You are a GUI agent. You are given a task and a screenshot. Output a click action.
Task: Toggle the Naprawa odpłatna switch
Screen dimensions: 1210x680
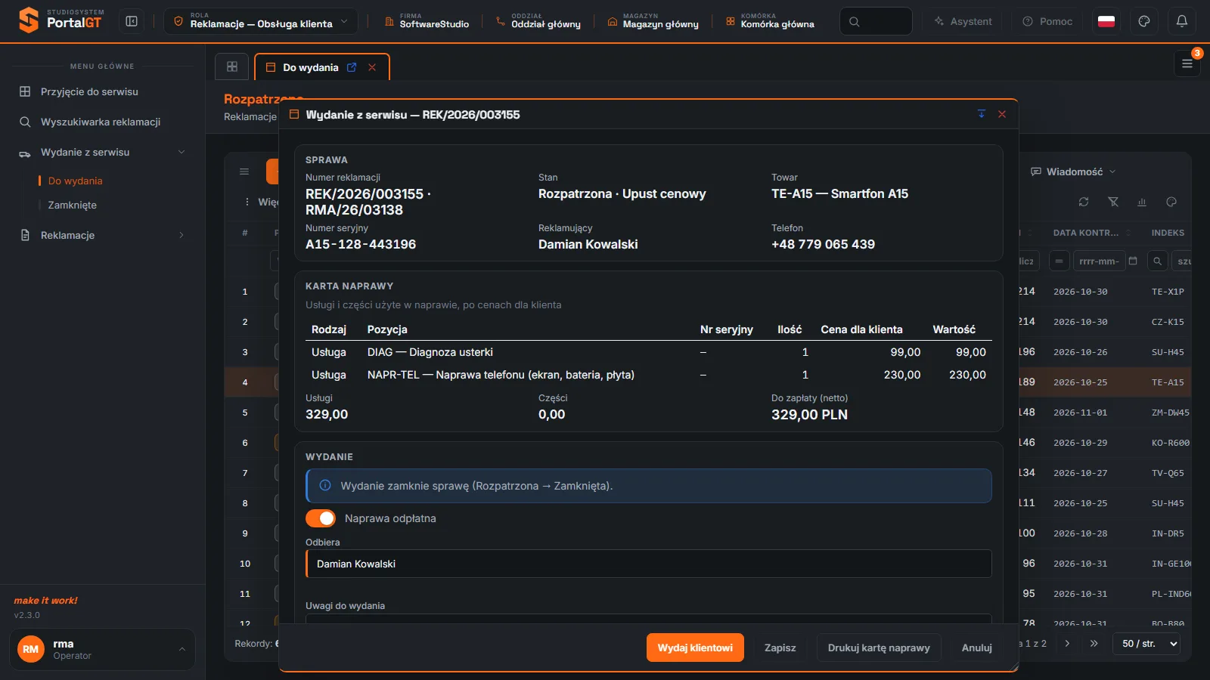pyautogui.click(x=321, y=518)
